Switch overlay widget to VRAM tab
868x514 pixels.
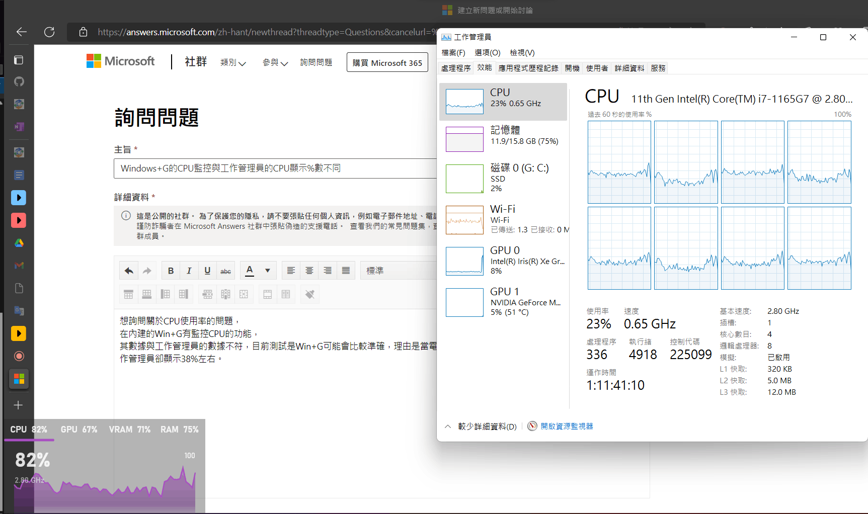(x=130, y=430)
